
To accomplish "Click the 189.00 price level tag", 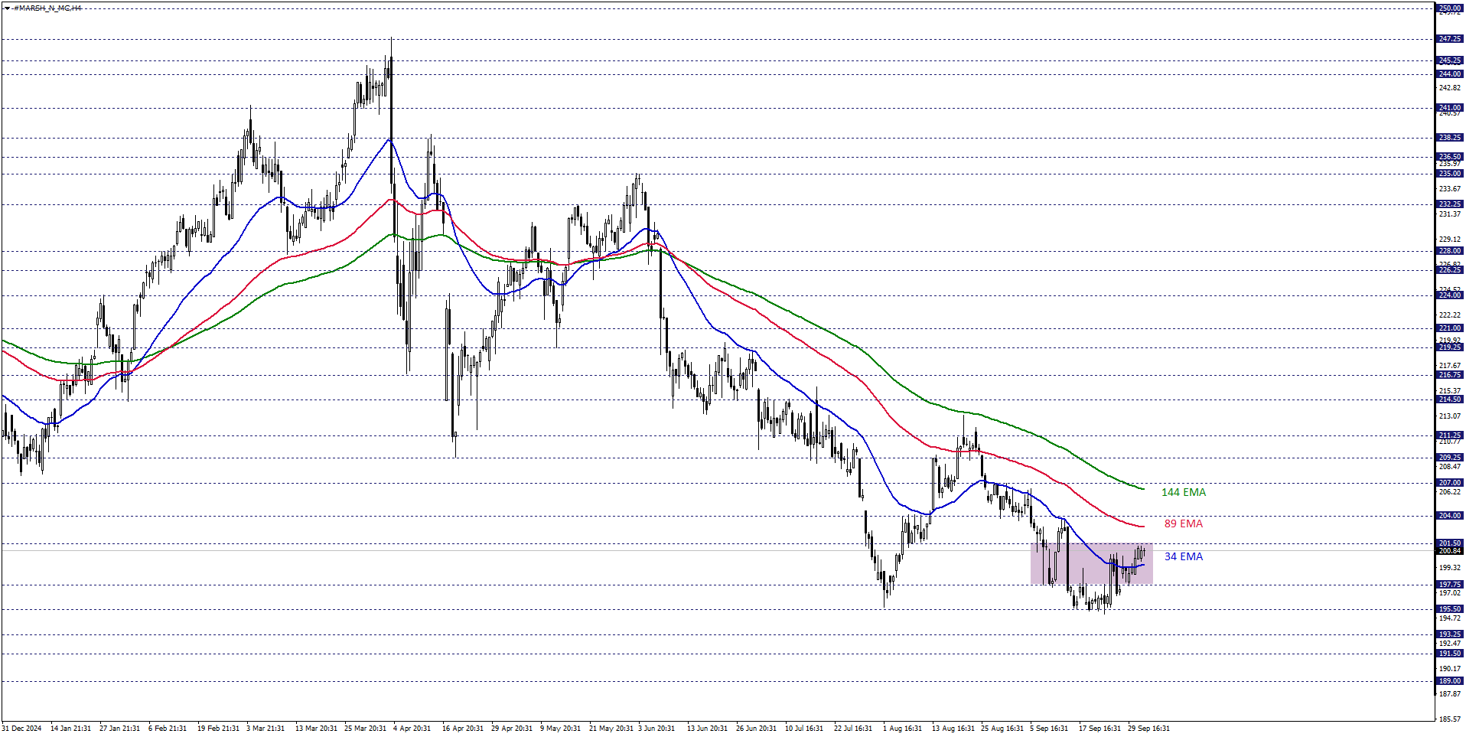I will [x=1449, y=681].
